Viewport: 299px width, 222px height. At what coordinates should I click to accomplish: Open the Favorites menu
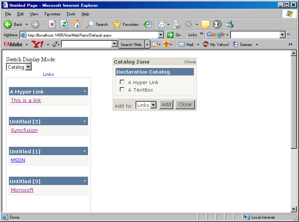52,14
